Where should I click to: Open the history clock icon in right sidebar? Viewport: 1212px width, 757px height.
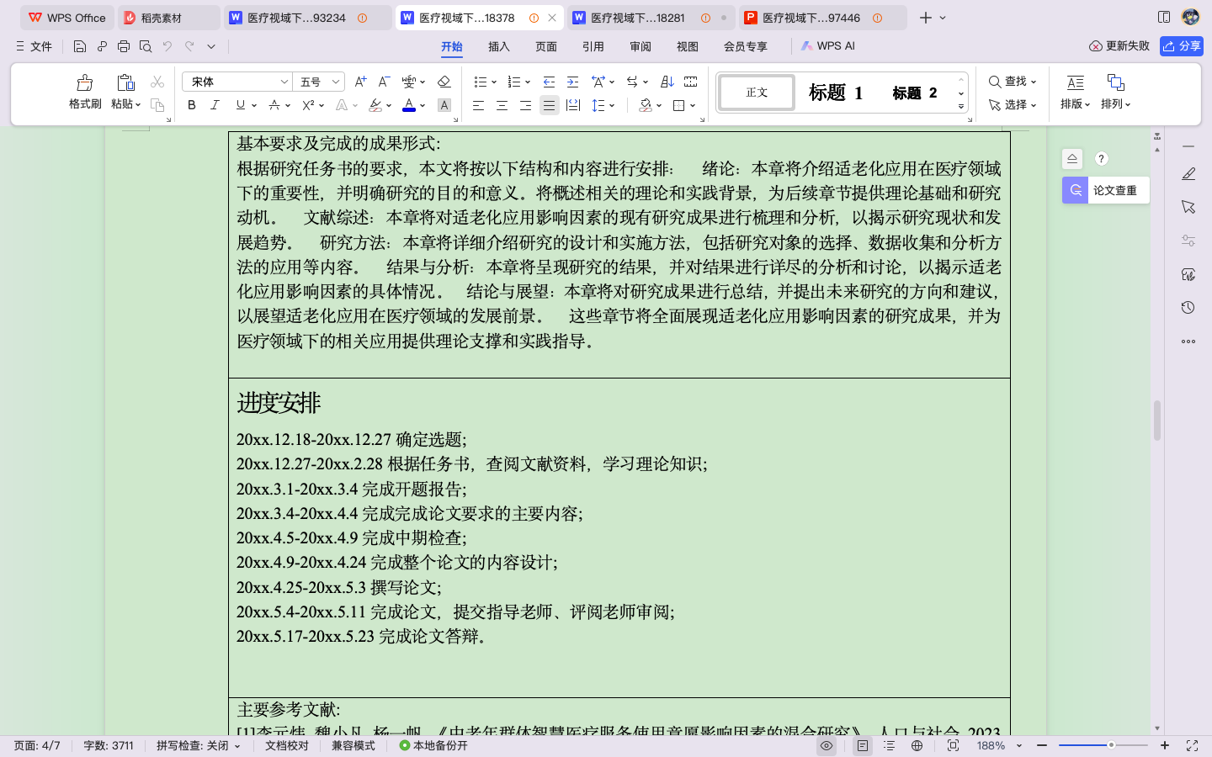[1188, 308]
